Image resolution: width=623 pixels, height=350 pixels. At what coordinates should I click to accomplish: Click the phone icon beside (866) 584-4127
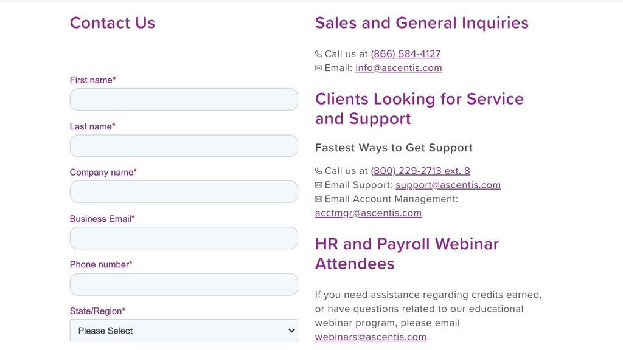[x=318, y=54]
